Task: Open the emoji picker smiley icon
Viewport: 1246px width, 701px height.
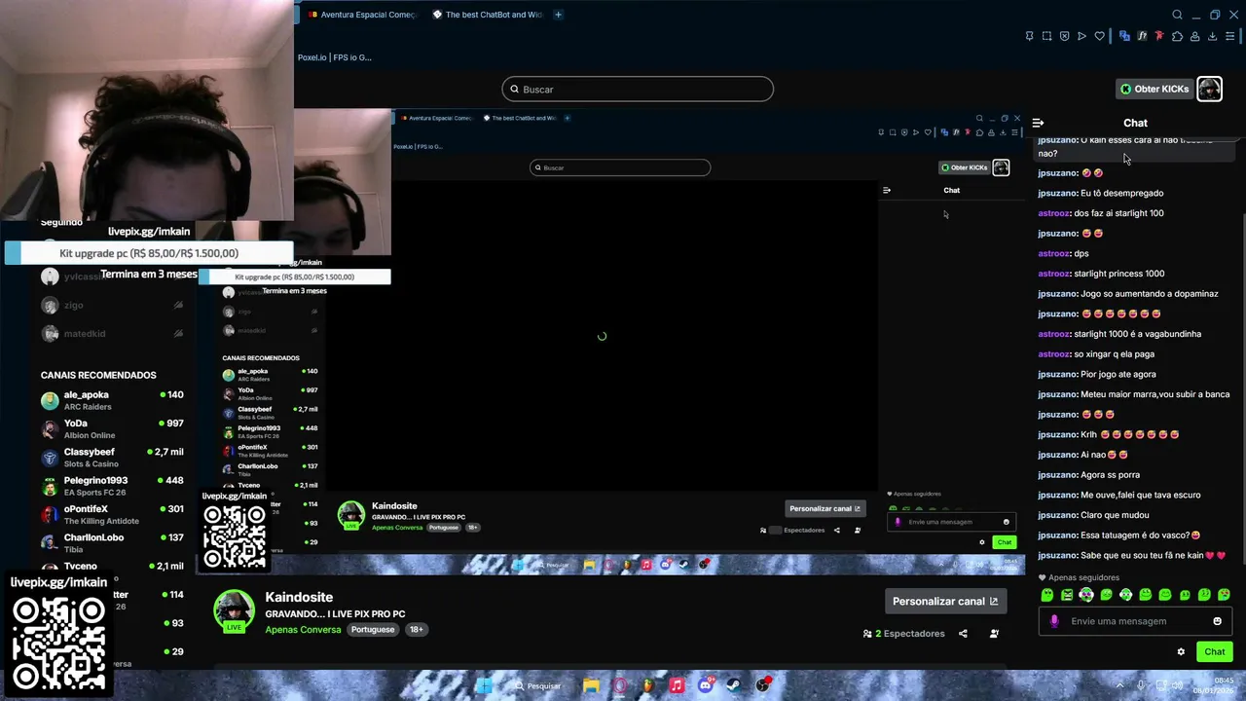Action: coord(1217,621)
